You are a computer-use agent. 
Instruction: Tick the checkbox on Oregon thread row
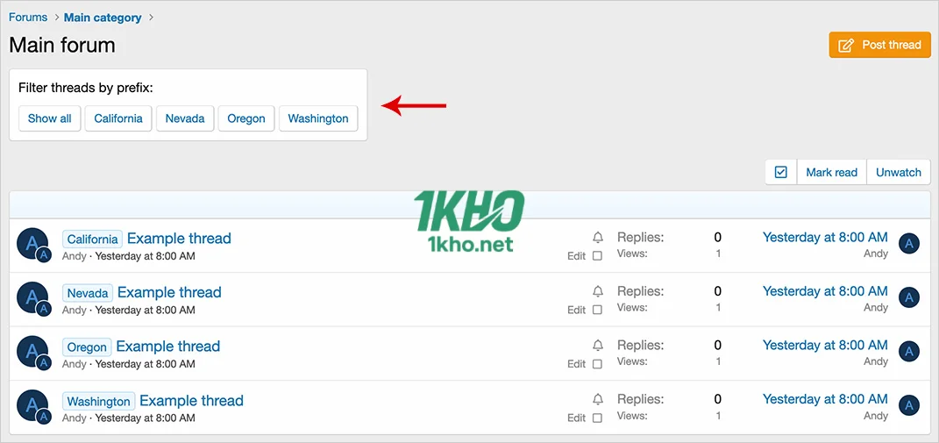pos(597,364)
